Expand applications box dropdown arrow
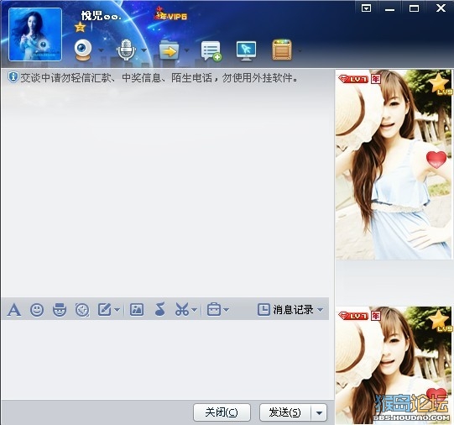The height and width of the screenshot is (425, 454). click(x=300, y=51)
